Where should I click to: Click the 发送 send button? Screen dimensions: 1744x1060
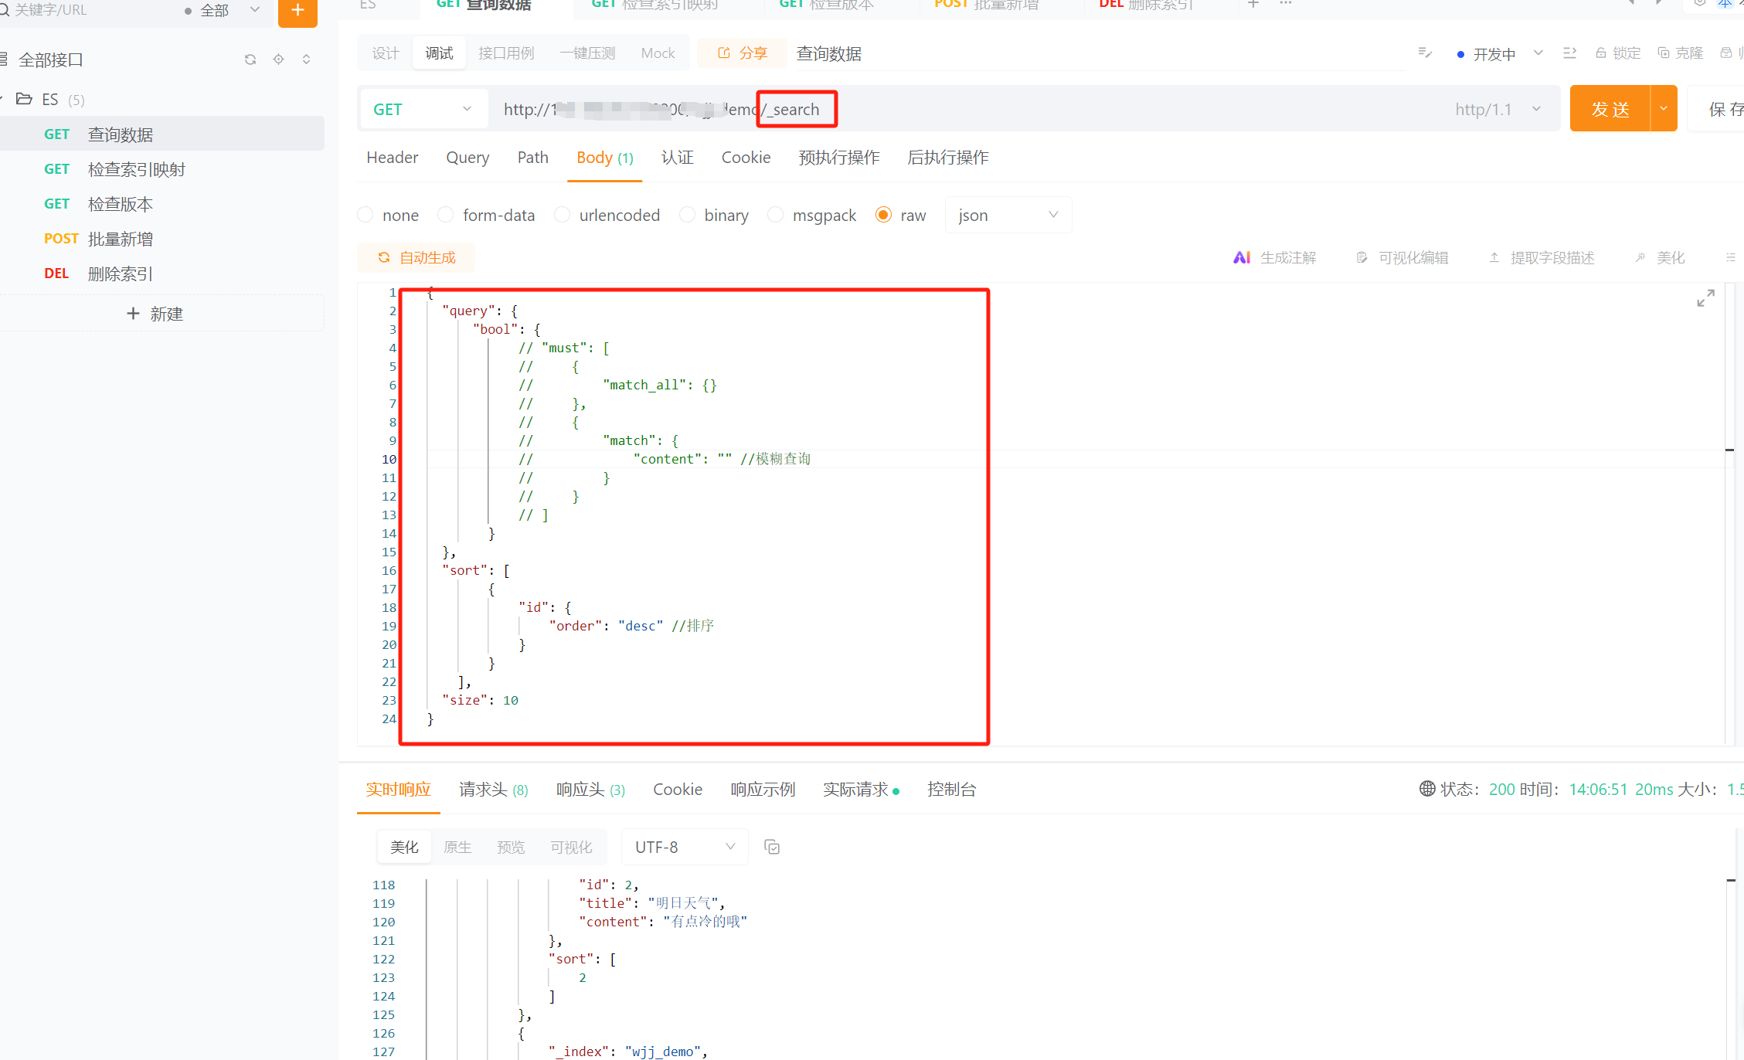coord(1609,108)
